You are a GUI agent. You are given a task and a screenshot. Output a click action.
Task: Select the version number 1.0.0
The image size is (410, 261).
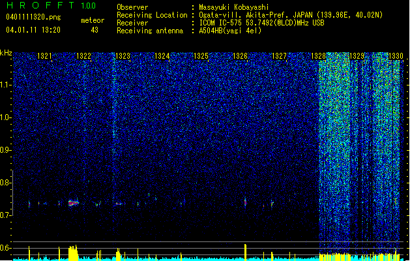coord(89,6)
